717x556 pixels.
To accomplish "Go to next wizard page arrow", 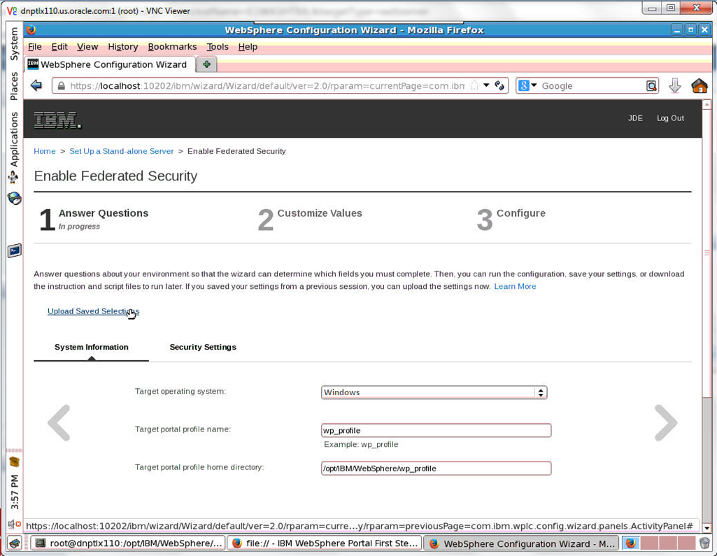I will [x=666, y=422].
